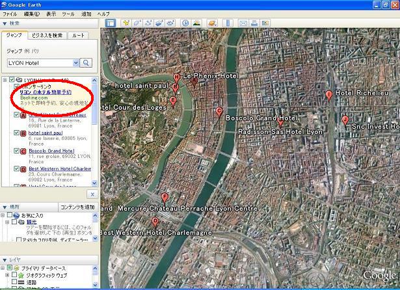400x290 pixels.
Task: Uncheck Boscolo Grand Hotel result checkbox
Action: [16, 151]
